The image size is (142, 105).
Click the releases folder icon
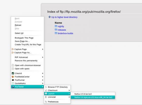point(56,29)
